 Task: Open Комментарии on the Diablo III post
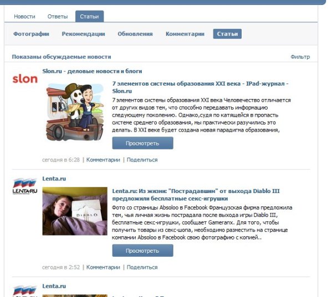tap(103, 267)
